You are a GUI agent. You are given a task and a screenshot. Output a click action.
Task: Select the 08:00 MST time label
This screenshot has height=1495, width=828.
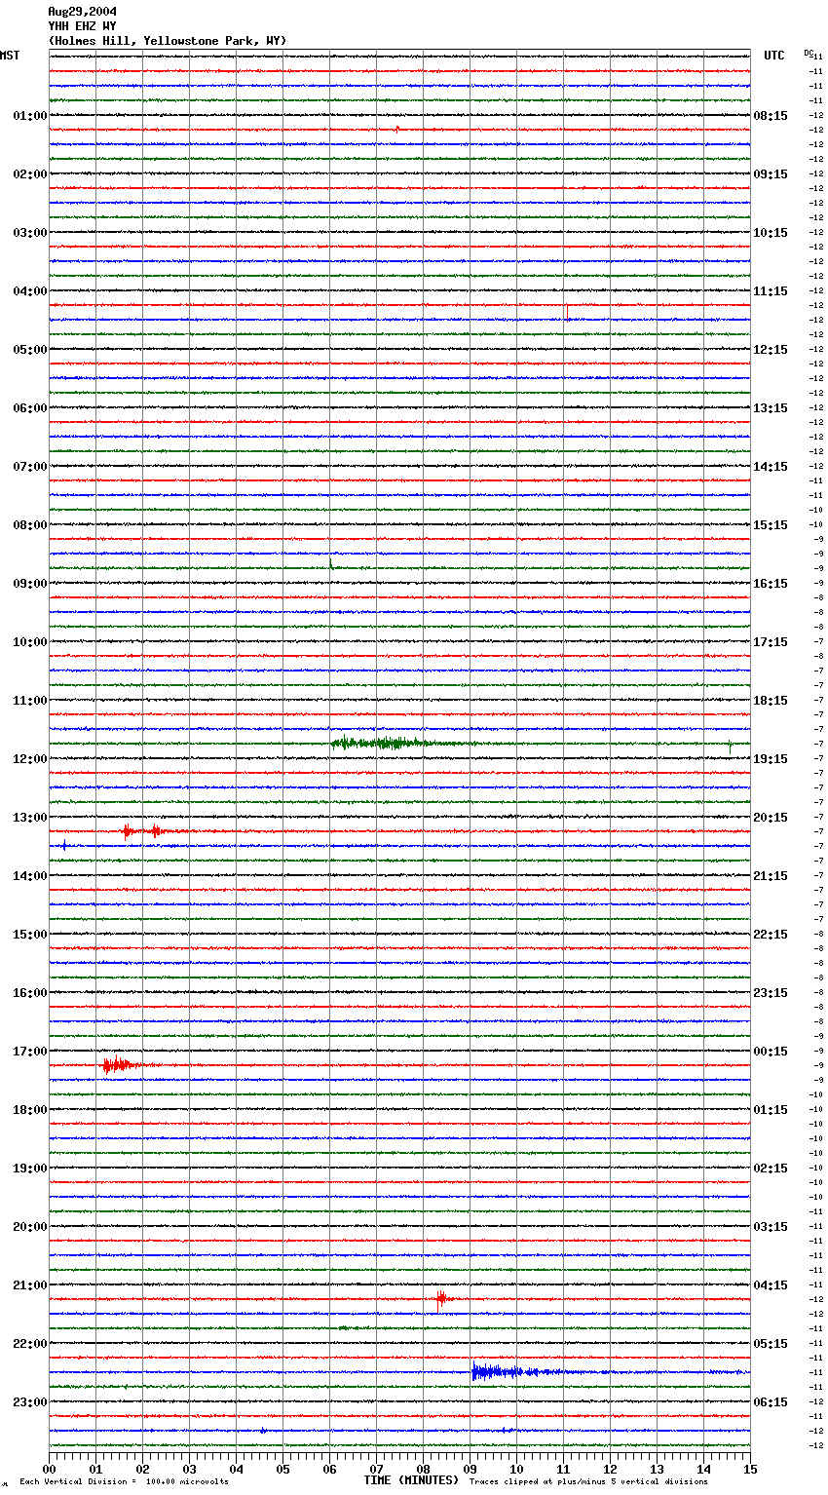(x=30, y=525)
